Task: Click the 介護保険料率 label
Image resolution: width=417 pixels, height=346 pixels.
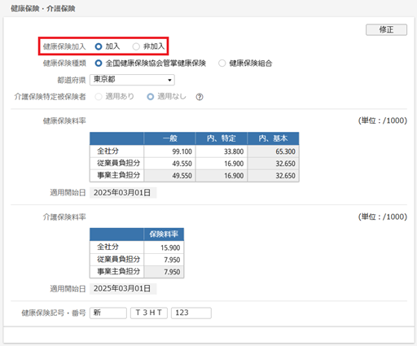Action: (64, 217)
